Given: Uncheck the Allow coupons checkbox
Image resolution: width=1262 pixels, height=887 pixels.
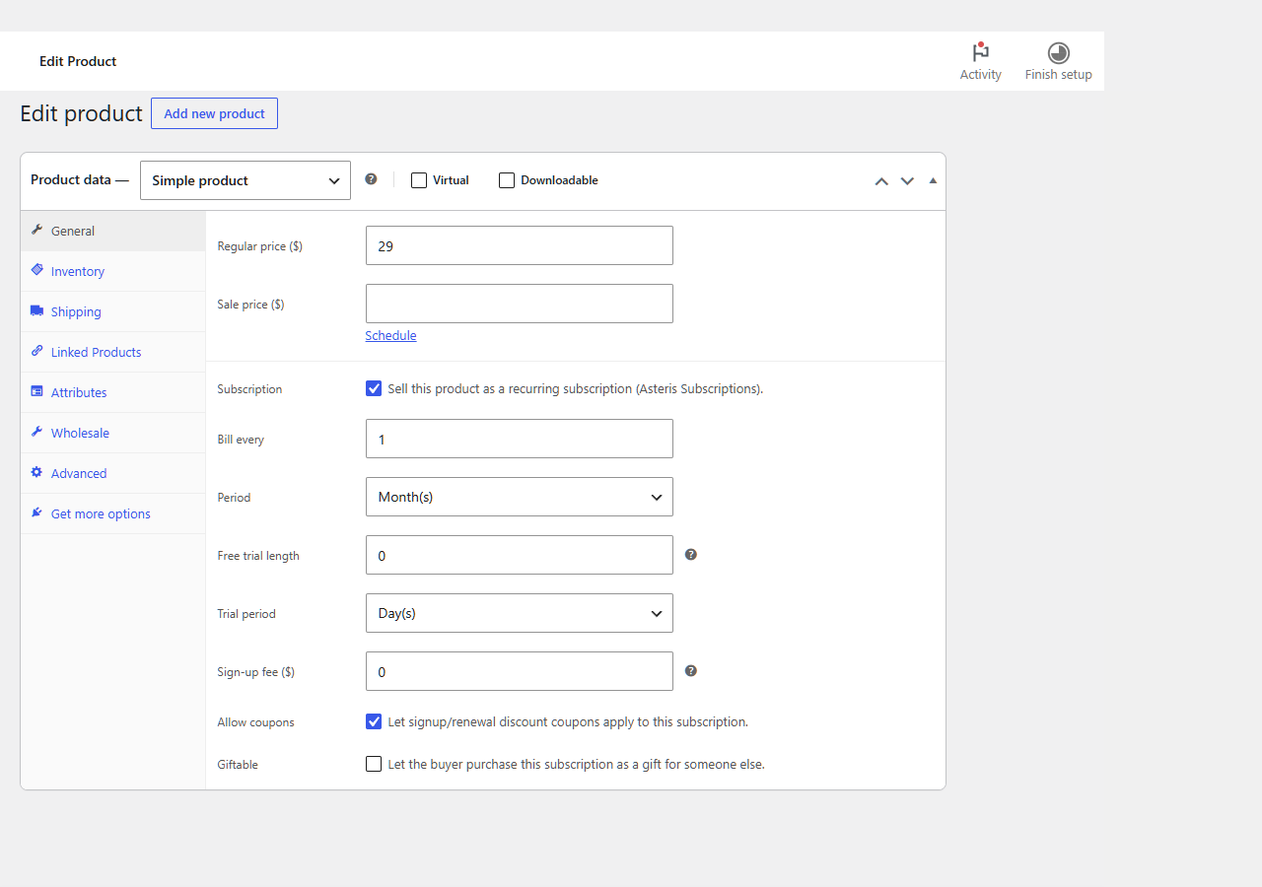Looking at the screenshot, I should (374, 721).
